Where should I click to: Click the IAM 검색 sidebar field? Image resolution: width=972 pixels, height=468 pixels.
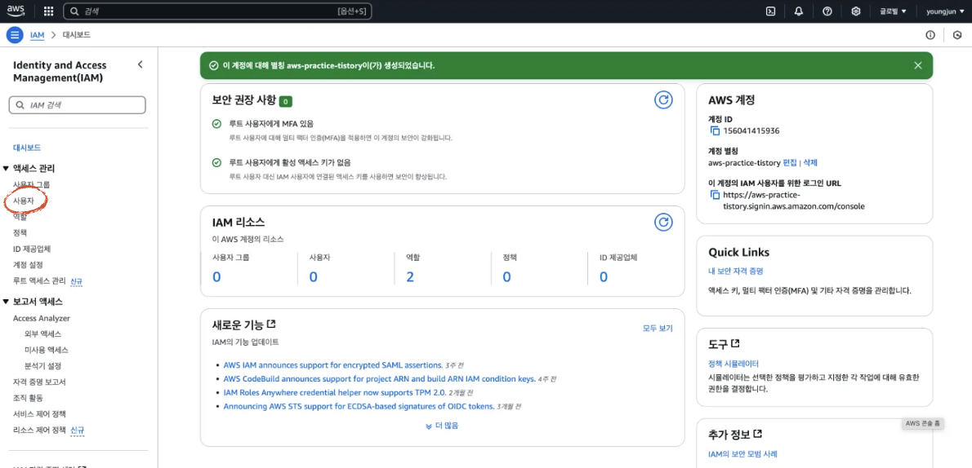click(78, 105)
